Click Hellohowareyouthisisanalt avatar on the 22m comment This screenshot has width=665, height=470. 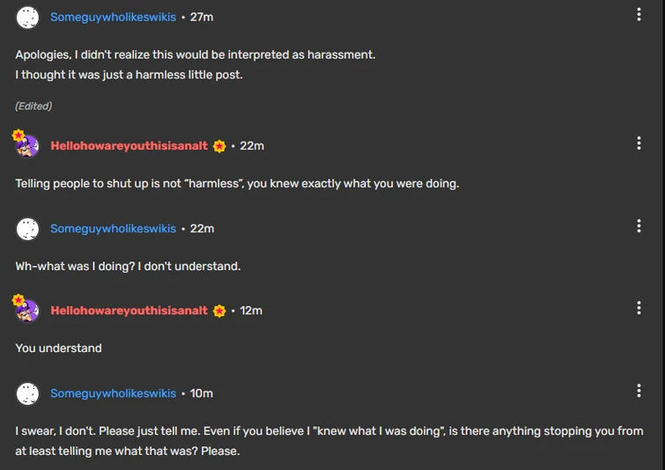[27, 145]
